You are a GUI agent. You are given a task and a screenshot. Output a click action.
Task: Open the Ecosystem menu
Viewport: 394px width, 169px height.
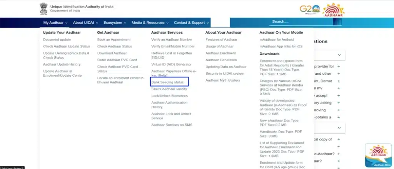115,23
